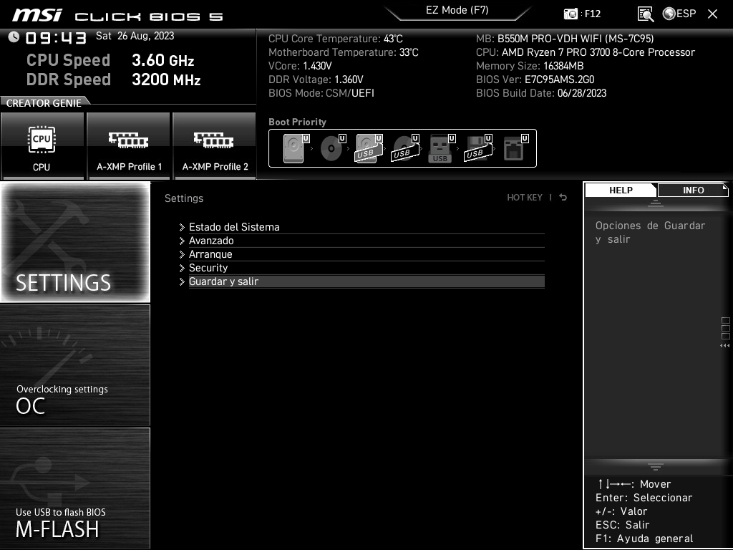The width and height of the screenshot is (733, 550).
Task: Click the VCore 1.430V reading
Action: [x=300, y=66]
